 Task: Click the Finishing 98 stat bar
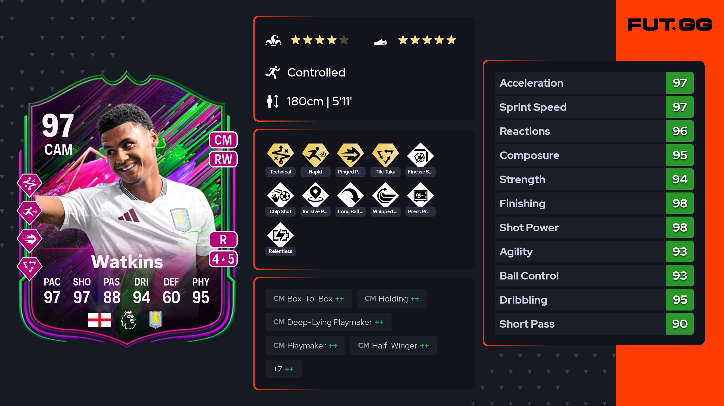coord(594,203)
